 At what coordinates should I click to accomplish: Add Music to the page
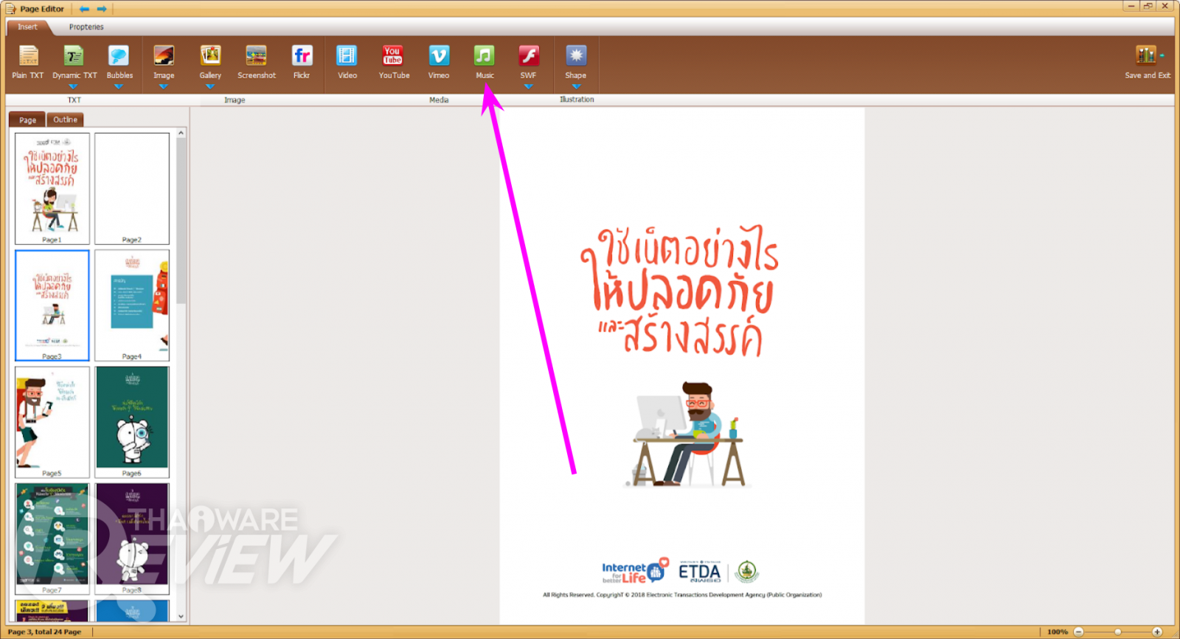click(485, 63)
